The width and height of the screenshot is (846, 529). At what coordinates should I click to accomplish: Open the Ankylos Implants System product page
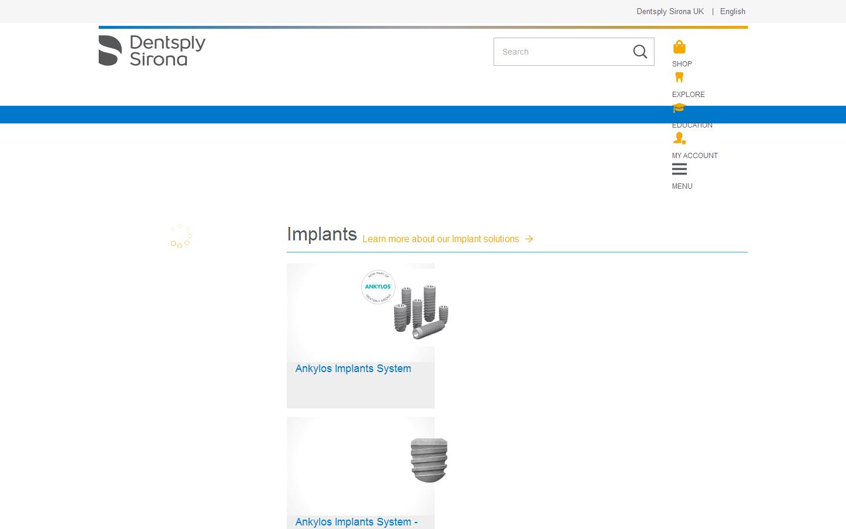pyautogui.click(x=353, y=369)
